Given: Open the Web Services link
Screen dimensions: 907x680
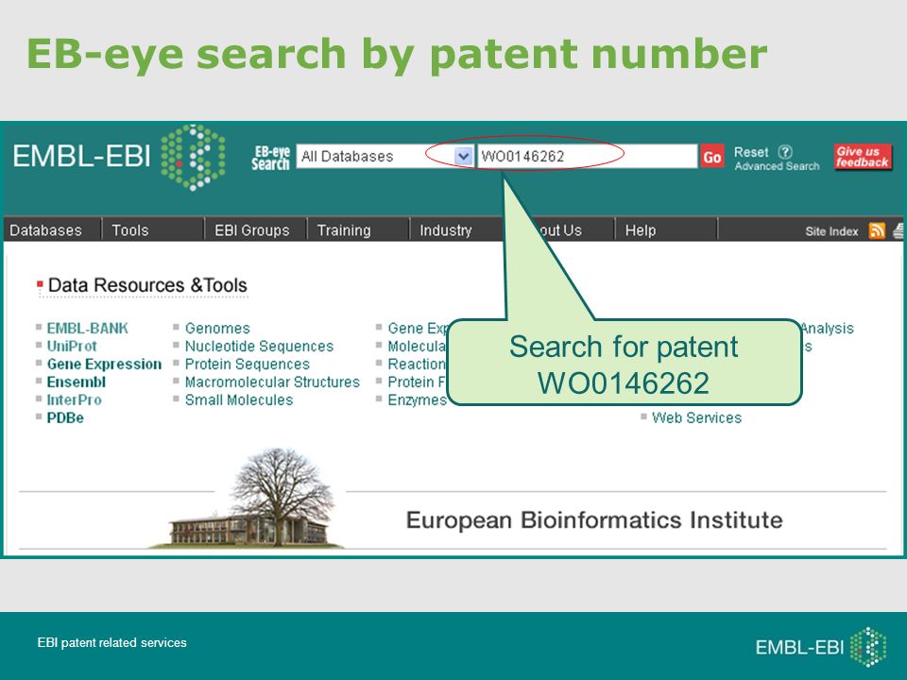Looking at the screenshot, I should [696, 418].
